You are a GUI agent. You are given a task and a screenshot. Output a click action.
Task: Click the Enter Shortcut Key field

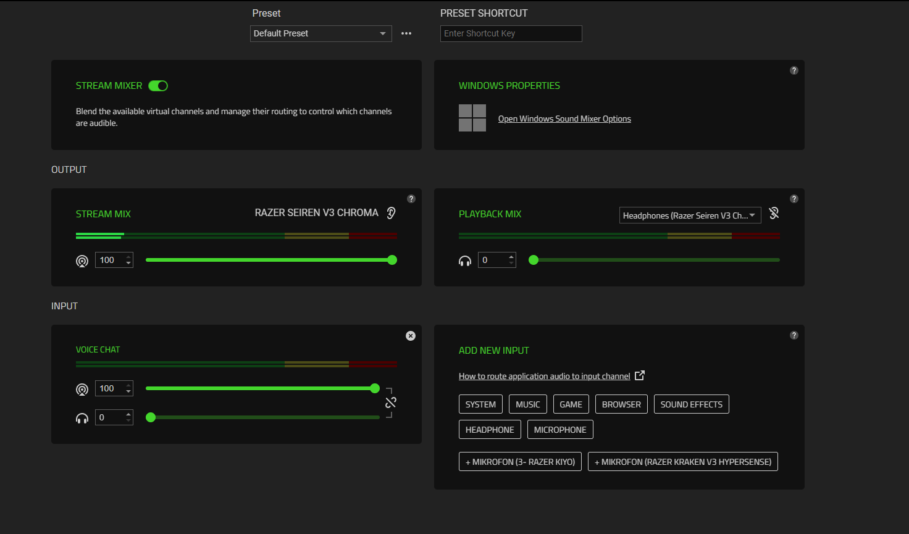[511, 33]
